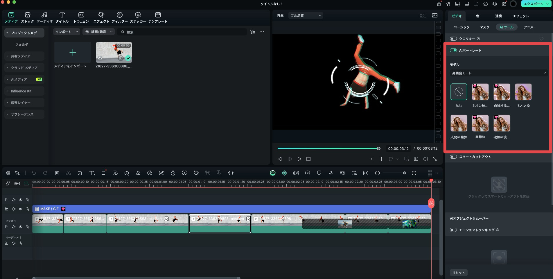Select the ネオン枠 portrait effect thumbnail
The image size is (553, 279).
pos(523,92)
